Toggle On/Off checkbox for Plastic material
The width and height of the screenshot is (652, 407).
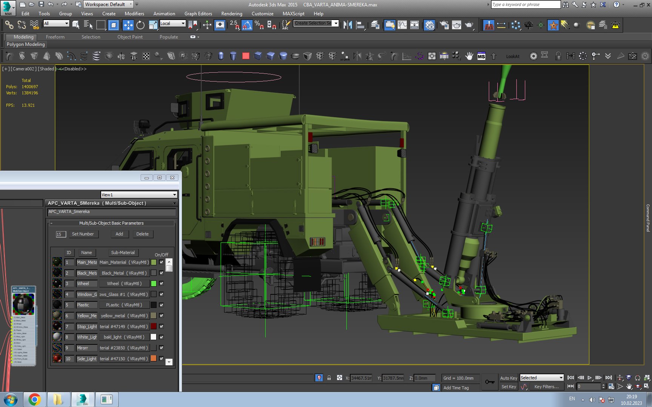click(161, 305)
